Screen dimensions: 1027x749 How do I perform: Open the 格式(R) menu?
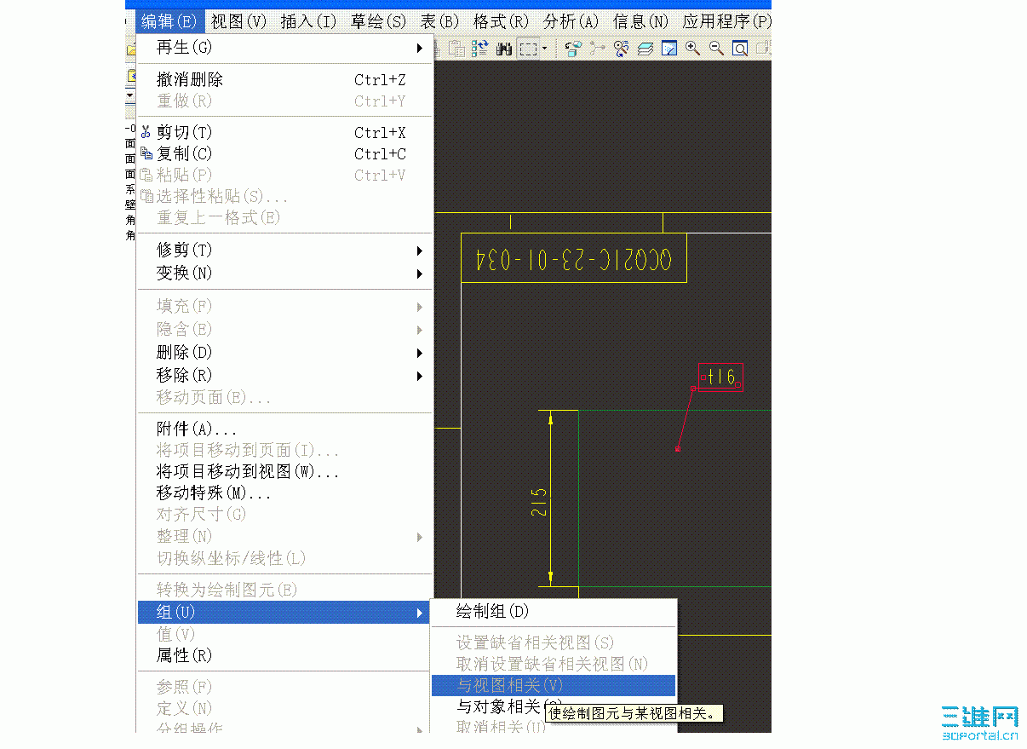tap(501, 21)
